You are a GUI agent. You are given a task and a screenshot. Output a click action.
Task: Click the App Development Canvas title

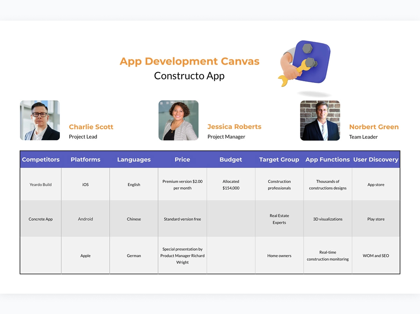tap(190, 61)
